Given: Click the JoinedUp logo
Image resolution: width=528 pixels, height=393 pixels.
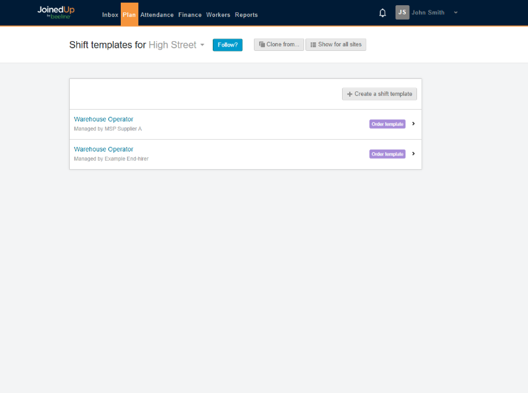Looking at the screenshot, I should [55, 12].
